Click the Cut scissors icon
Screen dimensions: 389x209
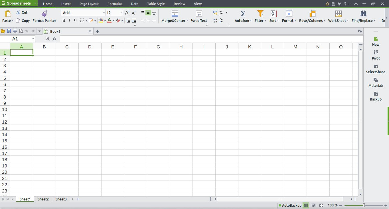pos(18,13)
